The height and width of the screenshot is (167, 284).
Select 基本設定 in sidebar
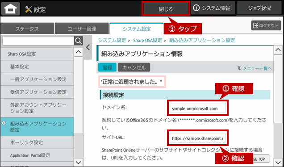37,67
